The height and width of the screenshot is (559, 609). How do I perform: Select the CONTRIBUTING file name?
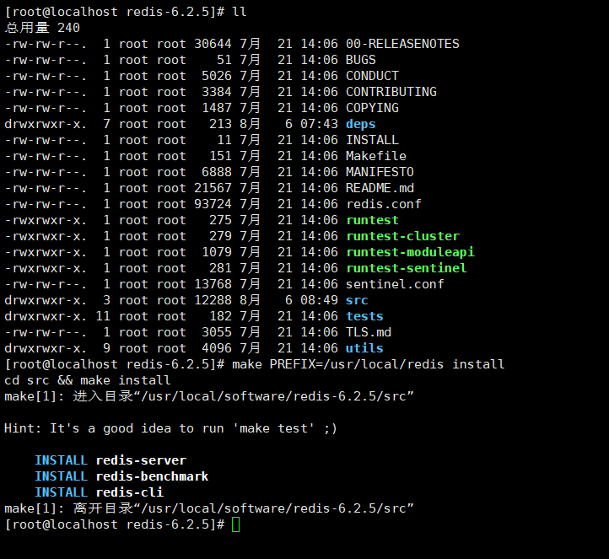tap(391, 92)
